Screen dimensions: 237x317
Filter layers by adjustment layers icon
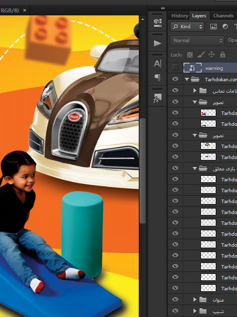click(x=225, y=26)
